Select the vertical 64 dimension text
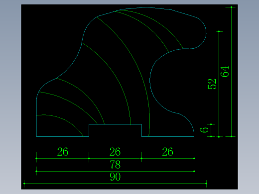 tap(225, 72)
